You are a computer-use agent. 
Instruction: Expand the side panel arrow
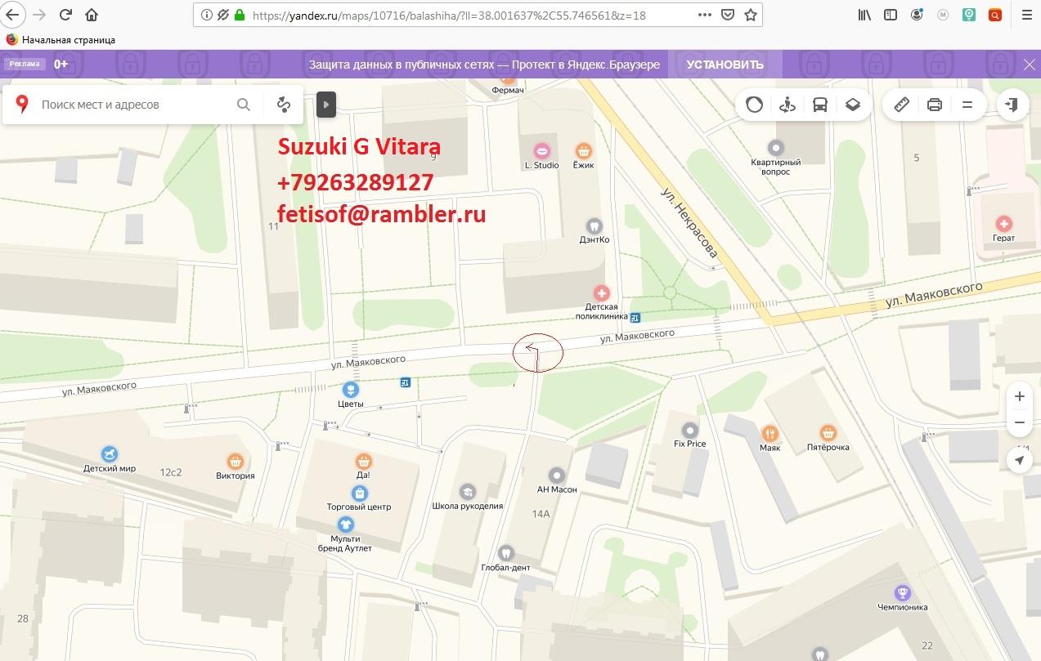(x=325, y=105)
